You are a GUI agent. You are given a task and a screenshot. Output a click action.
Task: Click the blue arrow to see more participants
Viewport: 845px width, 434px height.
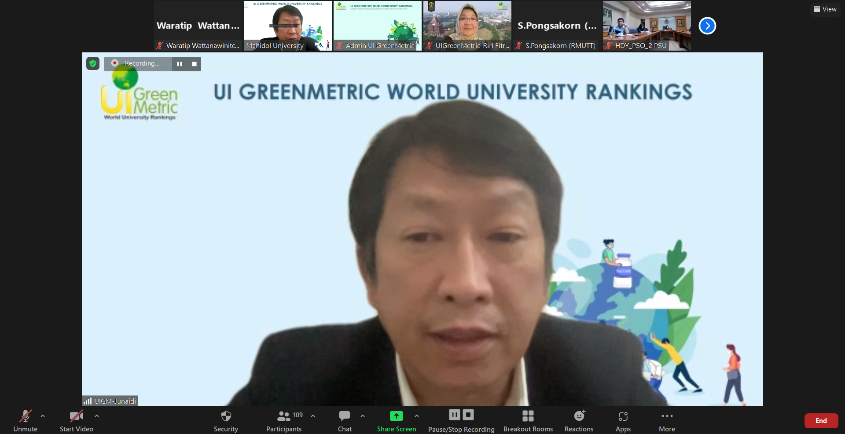(707, 26)
